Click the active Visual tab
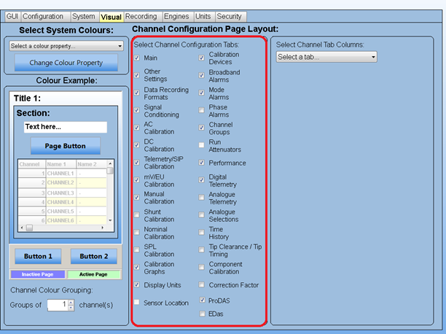This screenshot has height=334, width=446. point(111,17)
